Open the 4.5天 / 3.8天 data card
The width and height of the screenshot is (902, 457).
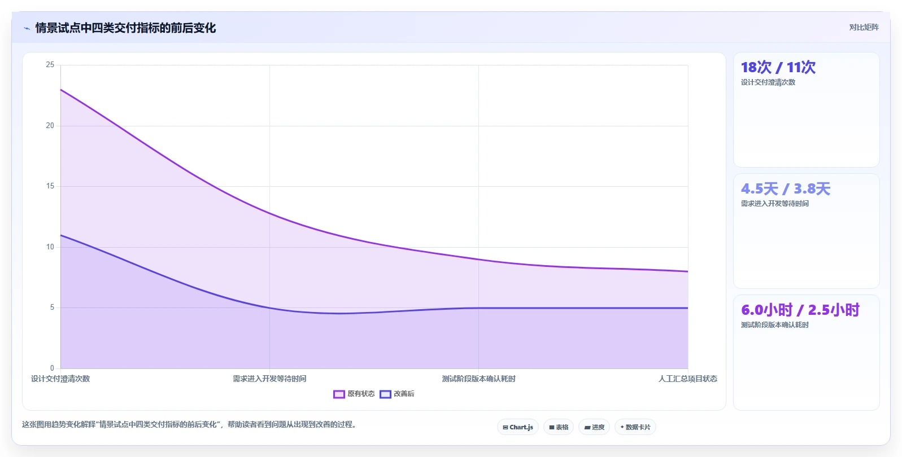(x=806, y=231)
